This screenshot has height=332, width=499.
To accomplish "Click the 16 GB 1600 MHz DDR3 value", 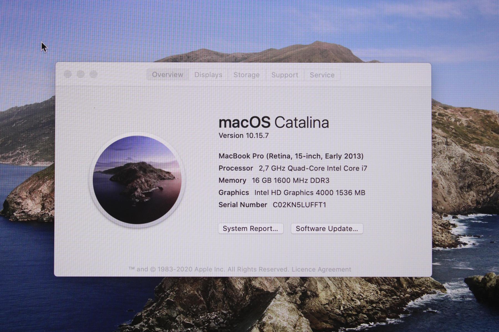I will tap(291, 180).
